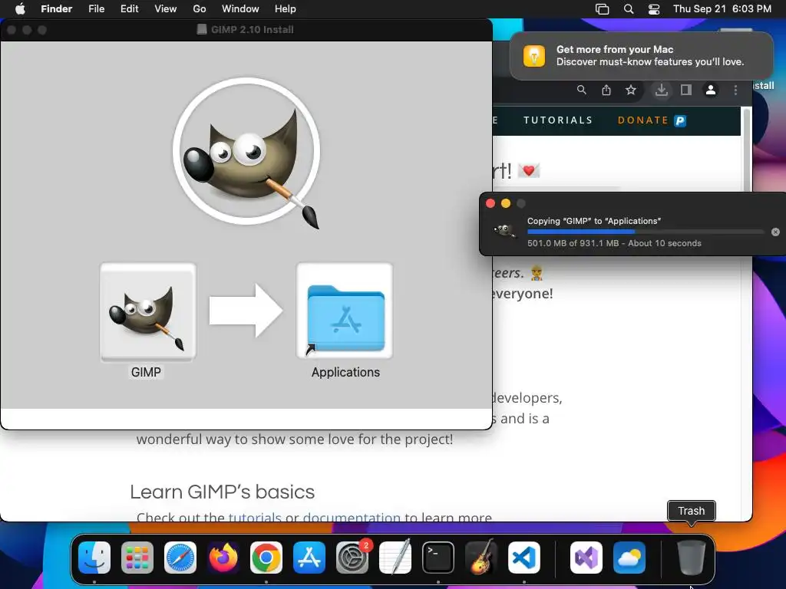The height and width of the screenshot is (589, 786).
Task: Open the File menu
Action: click(x=96, y=9)
